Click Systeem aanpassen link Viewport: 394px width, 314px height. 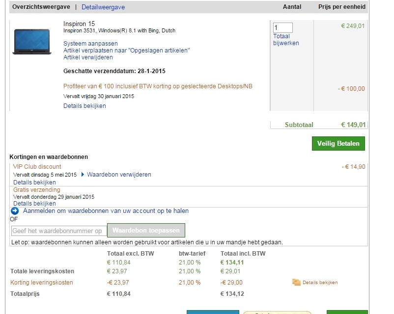[90, 44]
